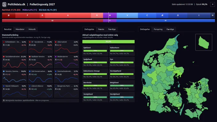
Task: Click seat icon beside Beregnede mandater note
Action: [x=4, y=100]
